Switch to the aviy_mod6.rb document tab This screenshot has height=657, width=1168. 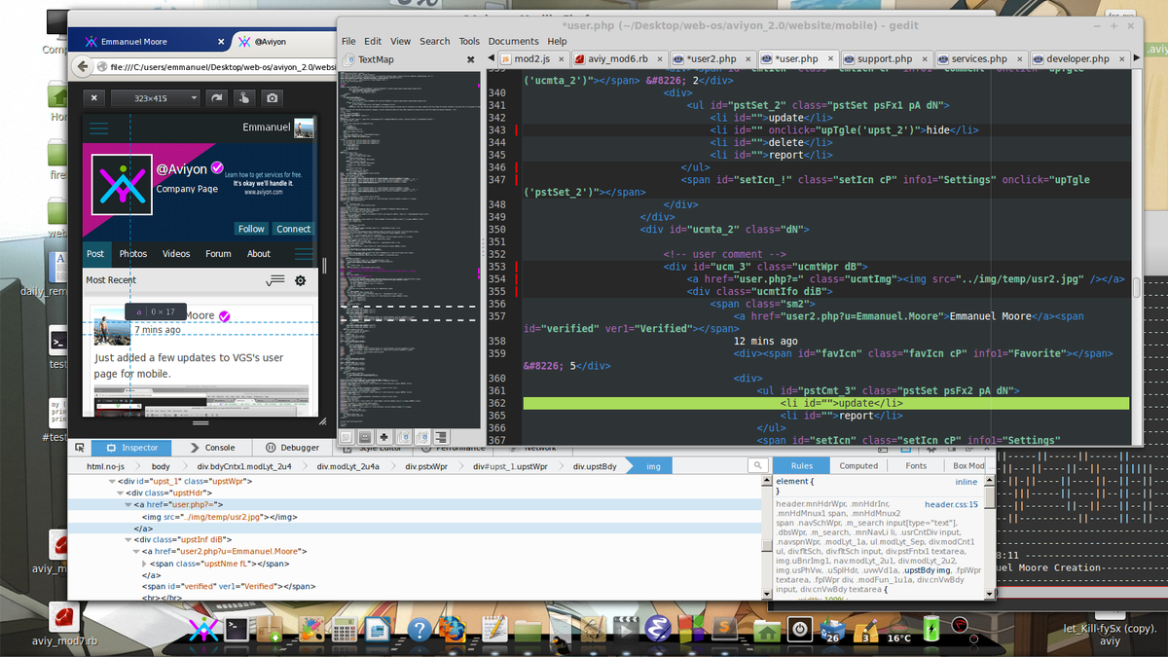click(x=617, y=59)
